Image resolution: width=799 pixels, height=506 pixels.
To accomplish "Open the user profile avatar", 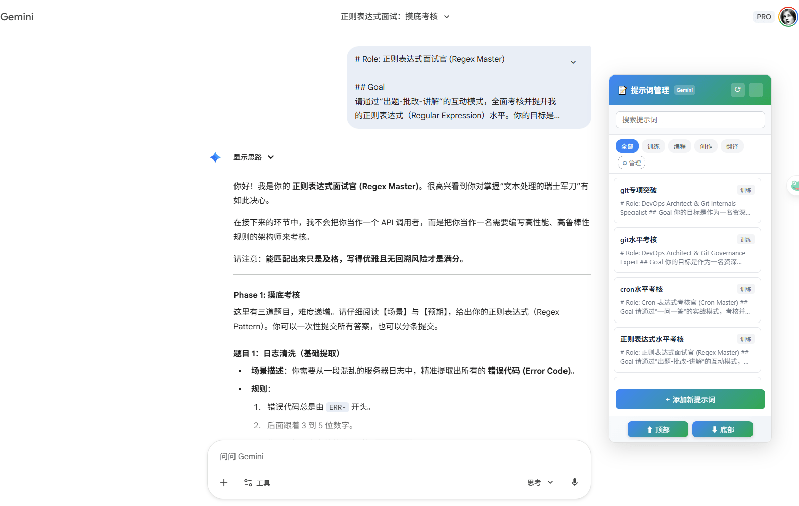I will click(x=788, y=17).
